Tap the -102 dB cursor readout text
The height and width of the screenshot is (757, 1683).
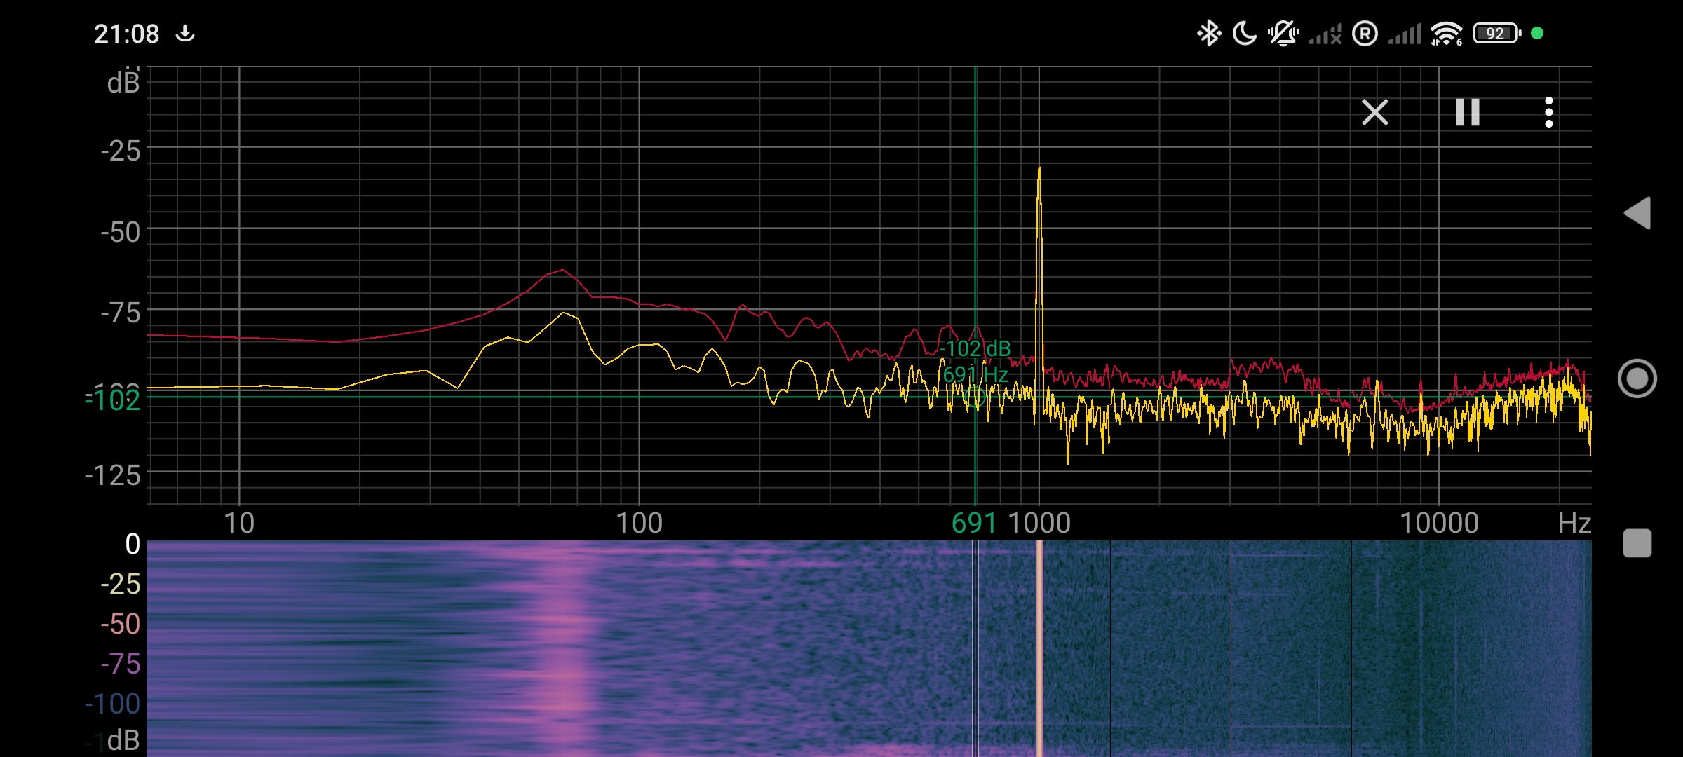[977, 348]
